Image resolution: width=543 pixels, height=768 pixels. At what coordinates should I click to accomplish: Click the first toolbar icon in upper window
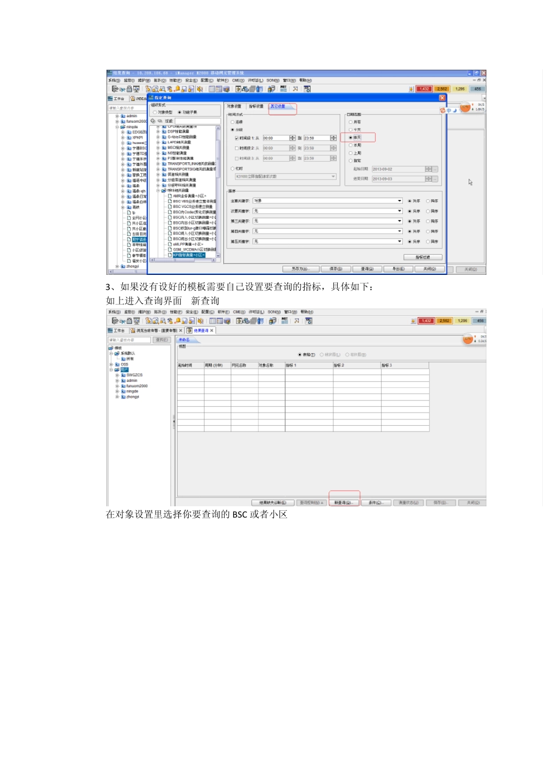[x=115, y=89]
